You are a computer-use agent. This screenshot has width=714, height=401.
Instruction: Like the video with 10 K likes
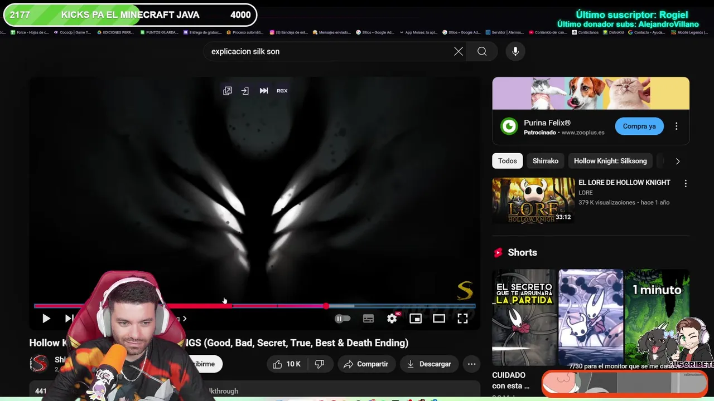(x=287, y=364)
